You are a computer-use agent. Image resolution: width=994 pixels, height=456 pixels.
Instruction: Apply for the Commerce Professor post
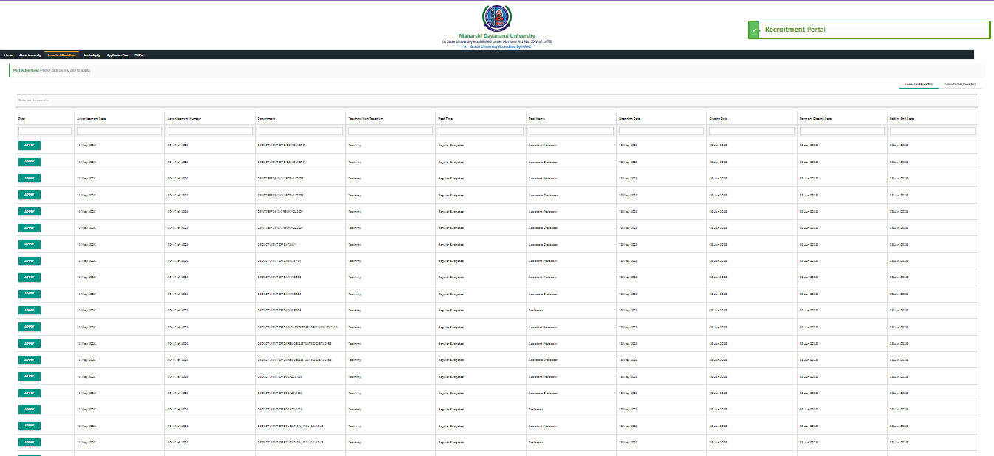(30, 311)
